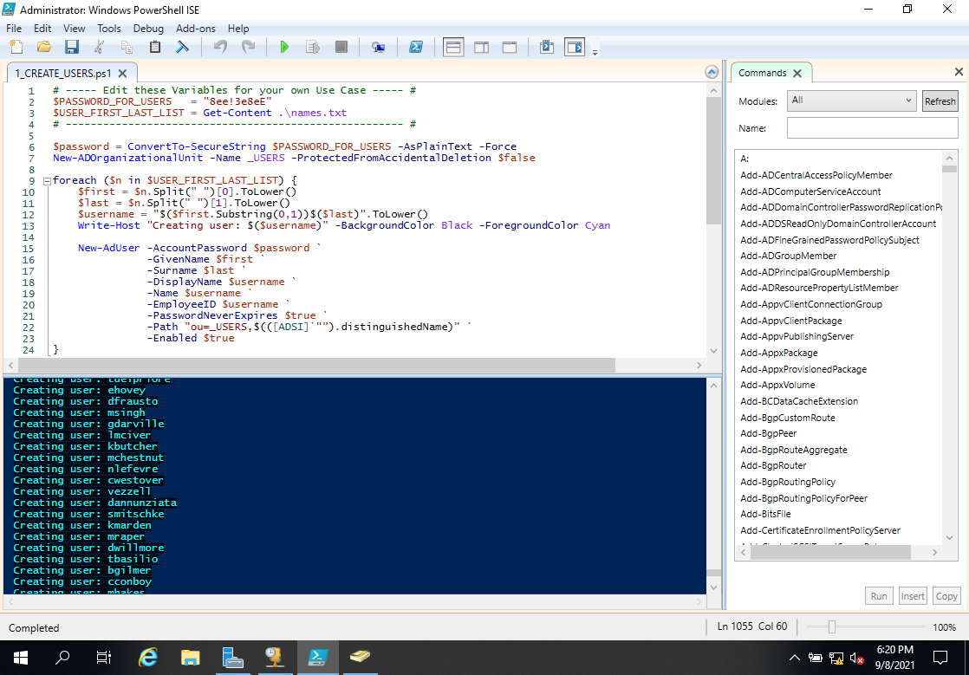
Task: Open the Add-ons menu
Action: (195, 29)
